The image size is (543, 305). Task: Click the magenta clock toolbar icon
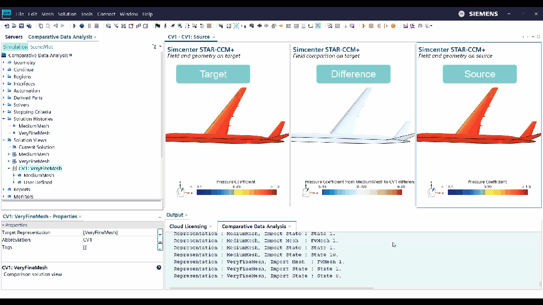click(x=352, y=26)
